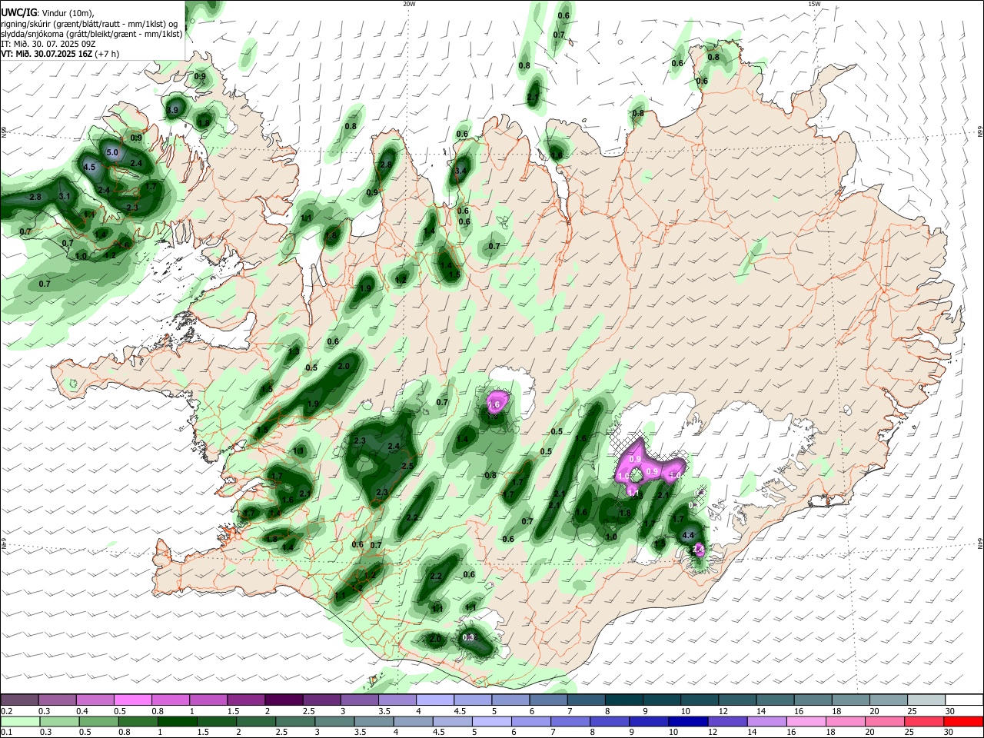Select the 2.5 rainfall value on the map

point(407,466)
